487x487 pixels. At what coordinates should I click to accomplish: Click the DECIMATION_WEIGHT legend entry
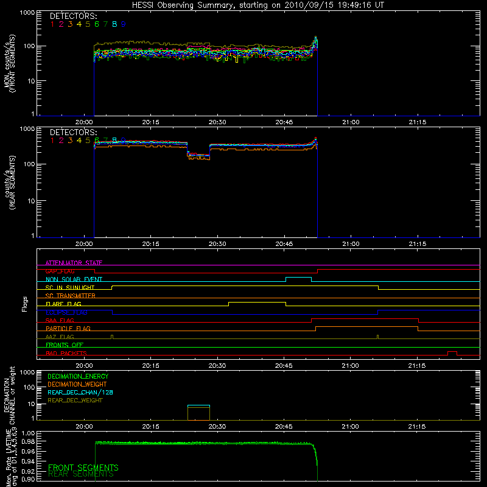[x=77, y=384]
